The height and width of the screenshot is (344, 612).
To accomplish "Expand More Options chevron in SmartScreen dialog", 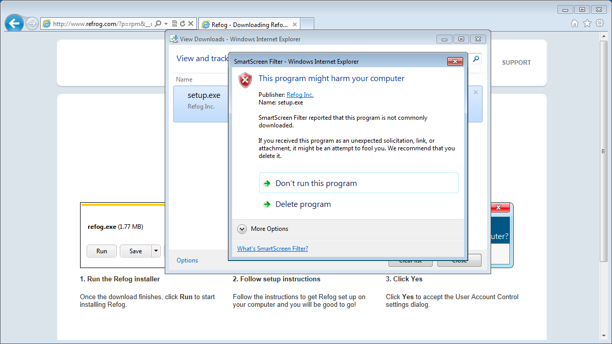I will [242, 229].
